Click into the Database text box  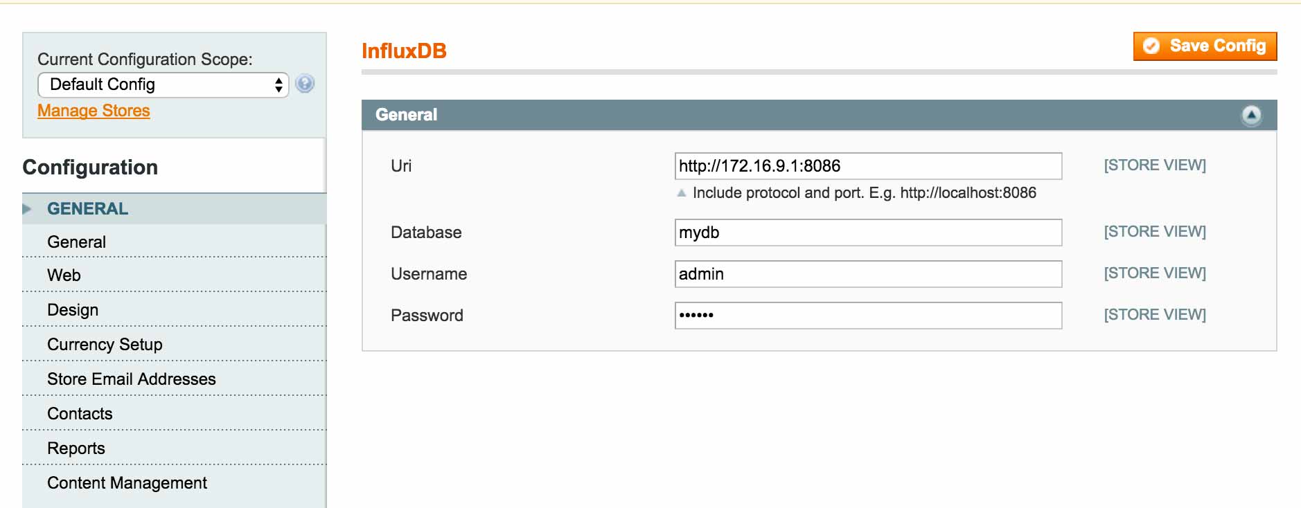868,233
